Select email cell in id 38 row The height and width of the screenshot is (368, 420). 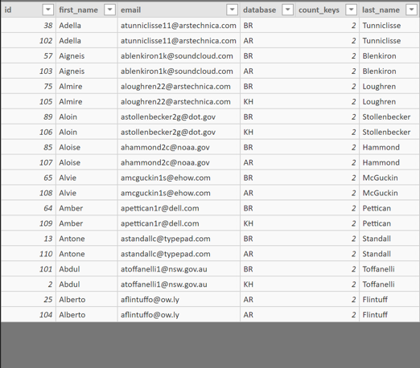pos(179,26)
